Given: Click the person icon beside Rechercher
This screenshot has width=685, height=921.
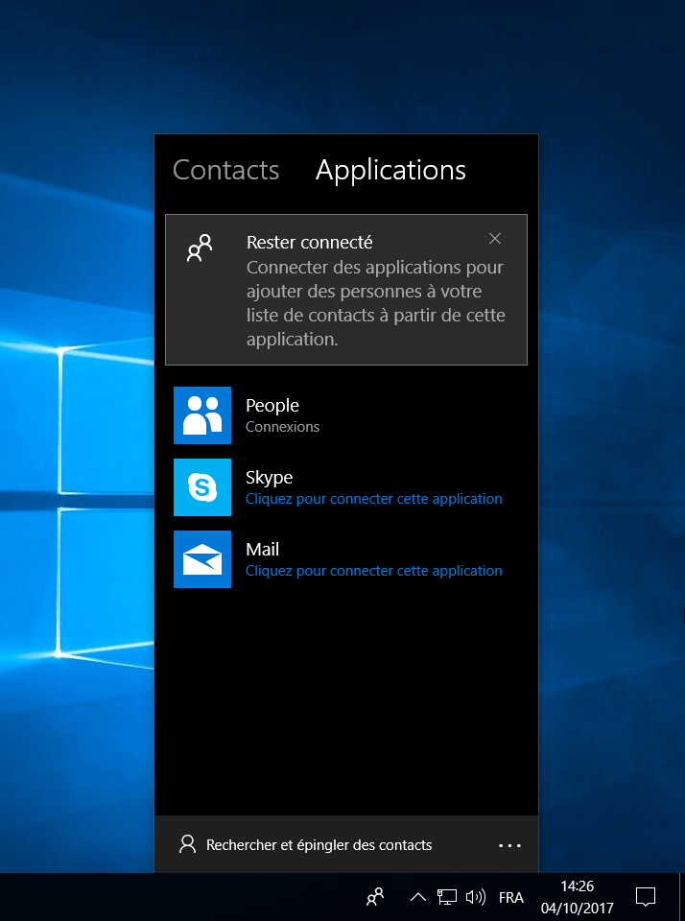Looking at the screenshot, I should click(x=187, y=844).
